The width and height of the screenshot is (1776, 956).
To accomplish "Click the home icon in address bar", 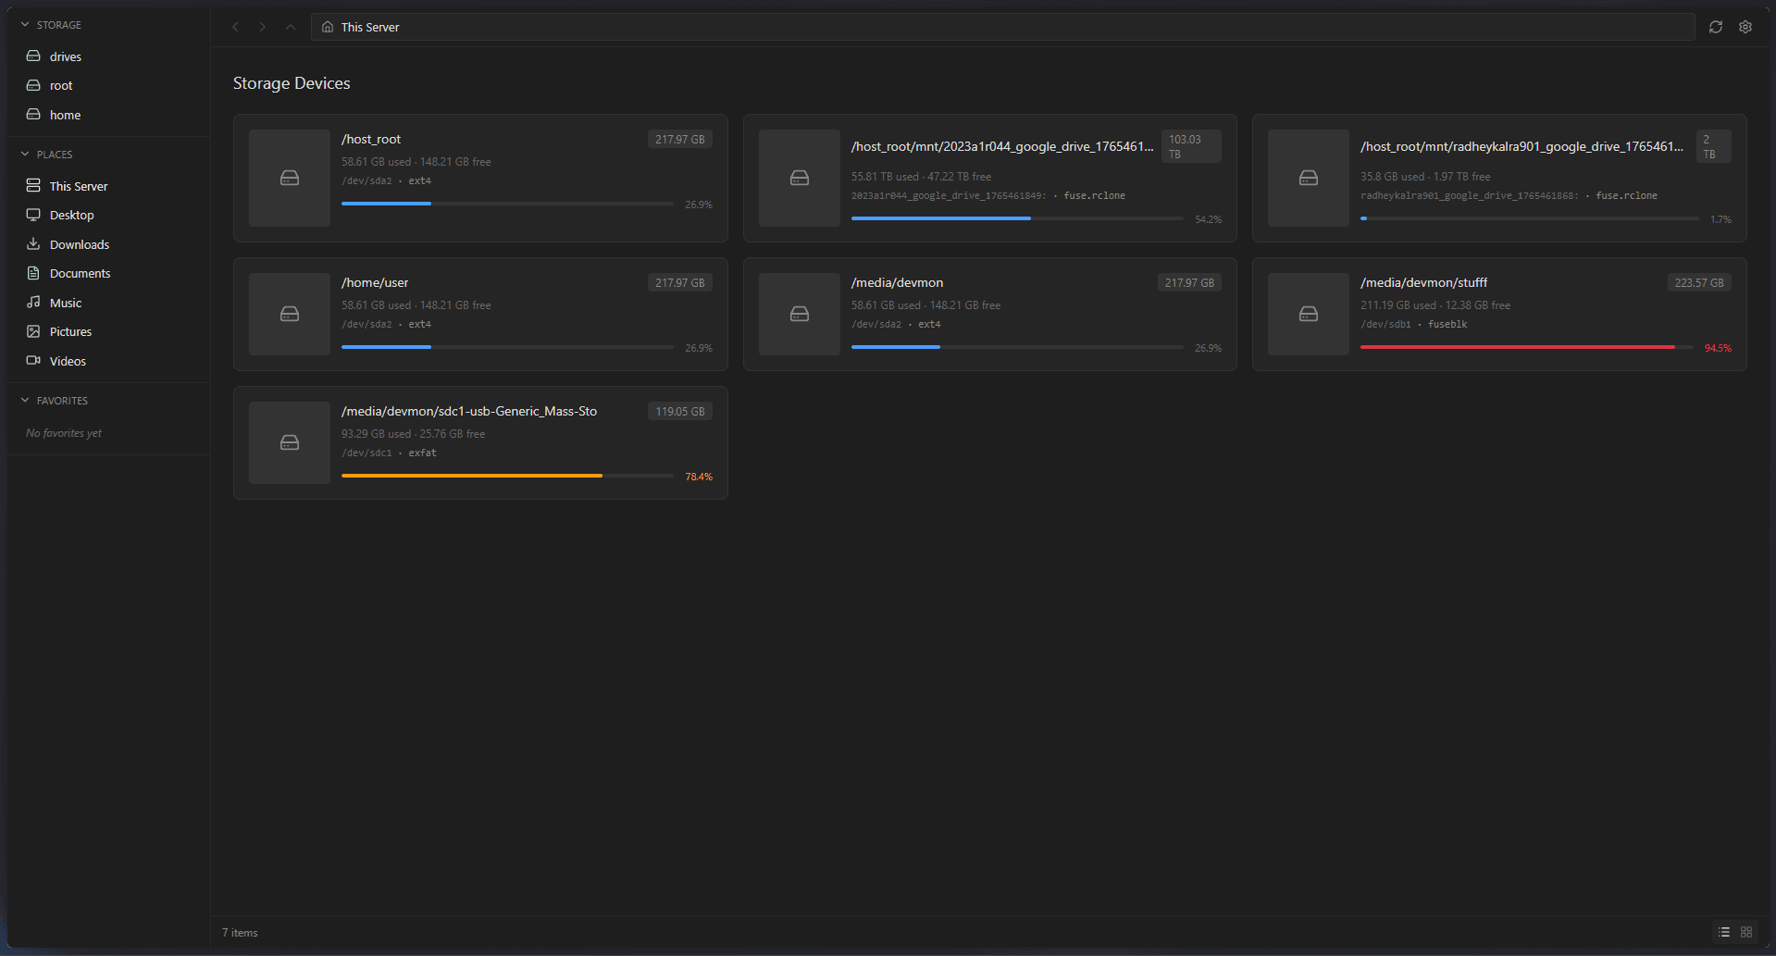I will click(x=328, y=27).
